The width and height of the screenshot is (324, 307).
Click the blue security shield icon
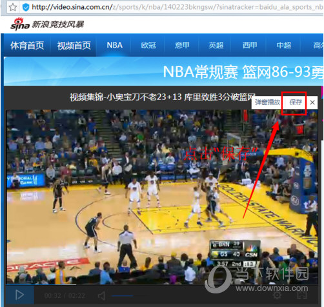pos(26,8)
